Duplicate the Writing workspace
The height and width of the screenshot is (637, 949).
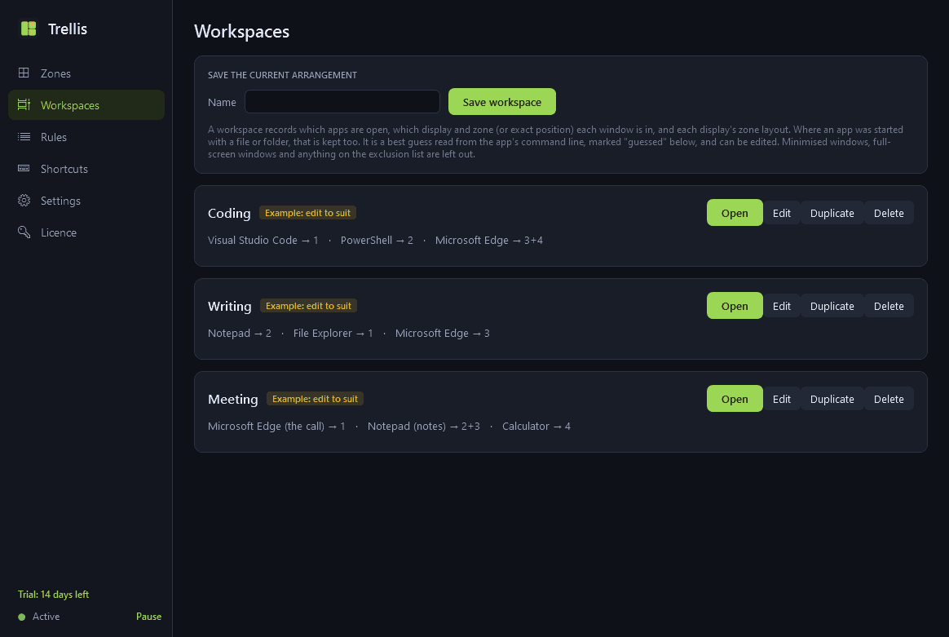pyautogui.click(x=832, y=306)
